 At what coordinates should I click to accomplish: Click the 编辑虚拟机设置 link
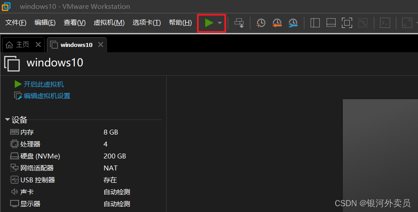(x=47, y=96)
